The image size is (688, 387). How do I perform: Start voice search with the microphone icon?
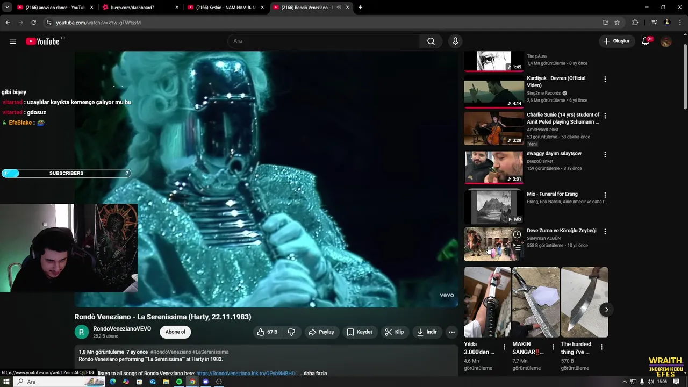pyautogui.click(x=455, y=41)
